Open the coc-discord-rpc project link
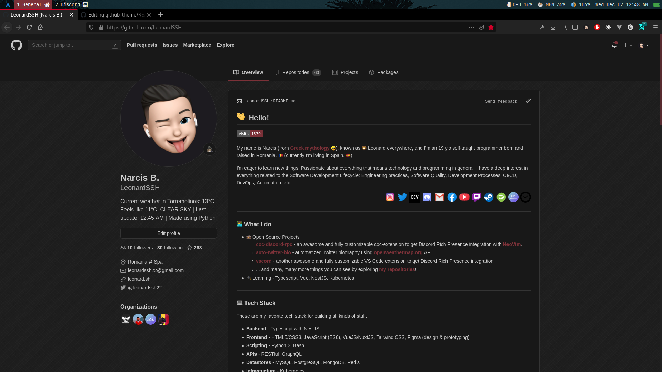The width and height of the screenshot is (662, 372). (x=274, y=244)
